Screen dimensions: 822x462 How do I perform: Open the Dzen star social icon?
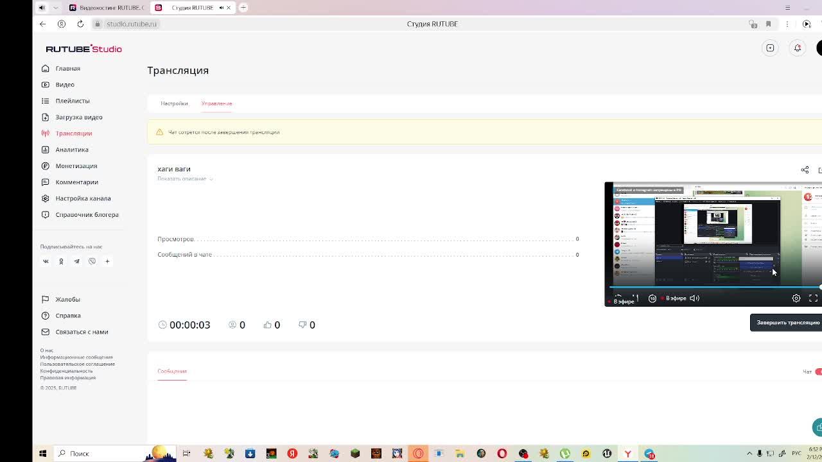pyautogui.click(x=107, y=261)
